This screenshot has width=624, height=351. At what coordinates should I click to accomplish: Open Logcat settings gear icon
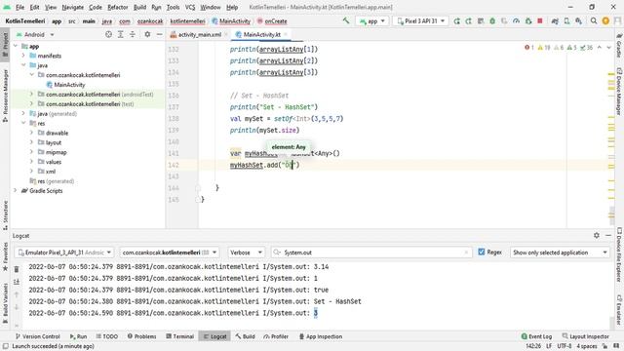pyautogui.click(x=596, y=236)
